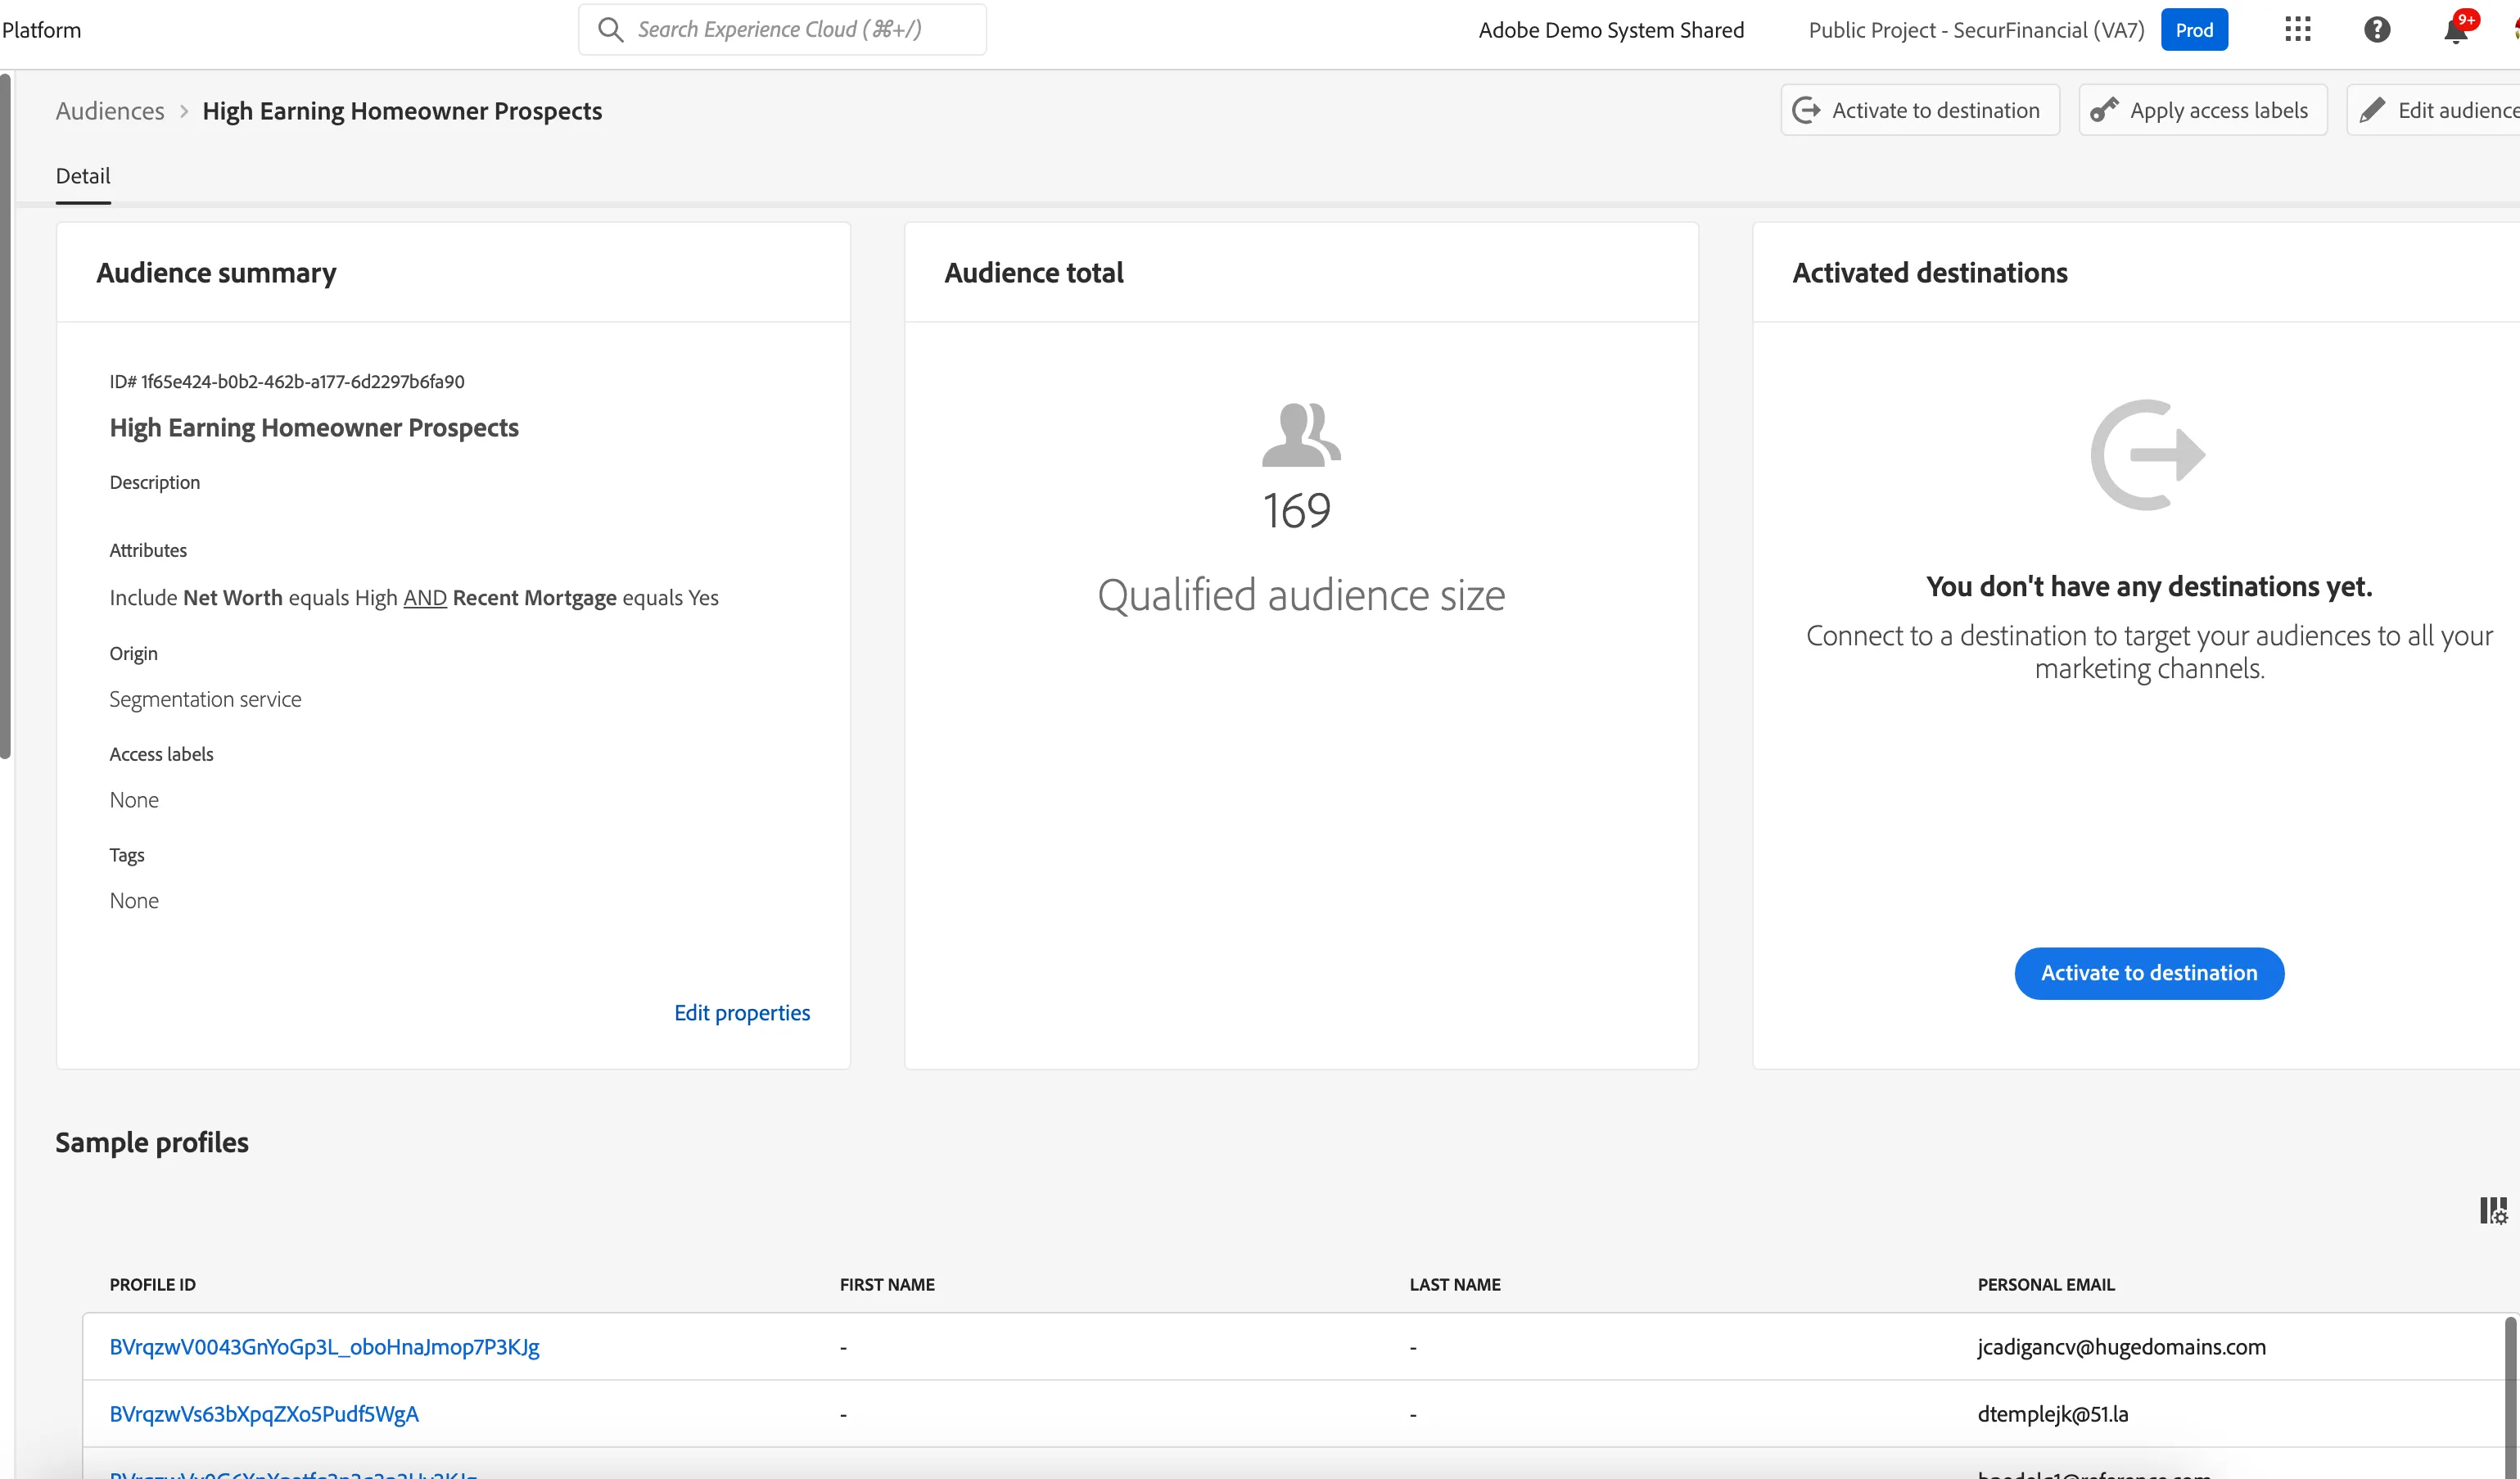Open the help question mark icon
This screenshot has width=2520, height=1479.
(x=2377, y=30)
